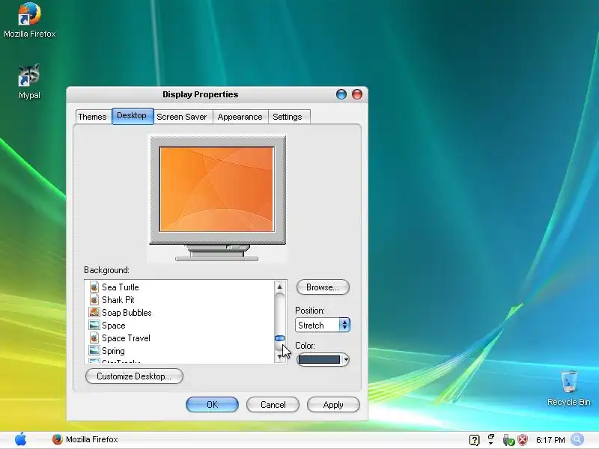Click the orange wallpaper preview monitor

[x=217, y=189]
